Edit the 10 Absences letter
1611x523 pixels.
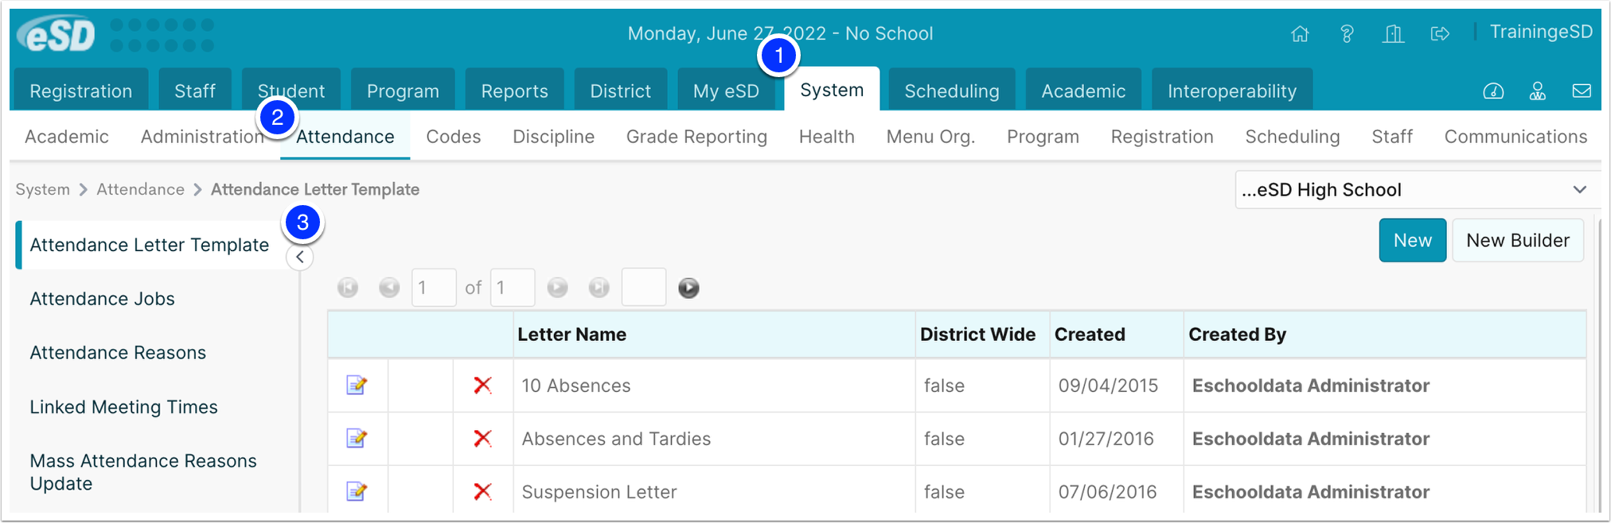tap(357, 385)
